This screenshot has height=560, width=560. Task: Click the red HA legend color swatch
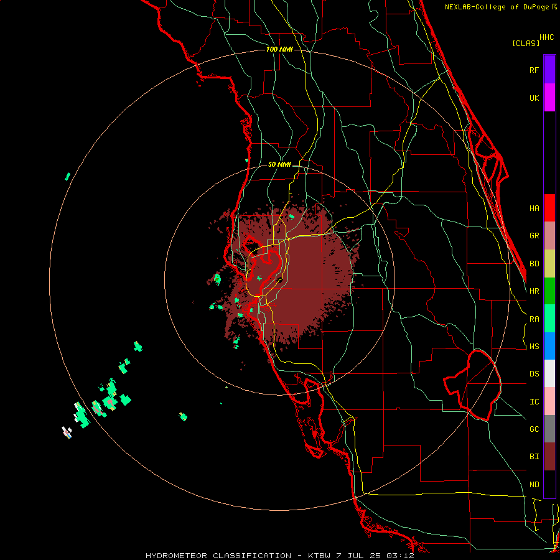pyautogui.click(x=549, y=208)
